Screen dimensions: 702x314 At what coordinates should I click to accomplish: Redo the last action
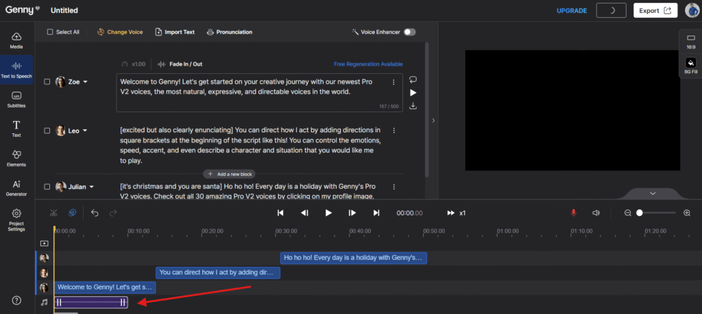[x=113, y=213]
